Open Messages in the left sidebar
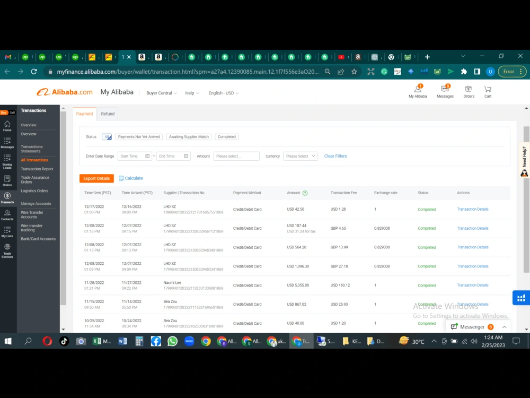Image resolution: width=530 pixels, height=398 pixels. coord(7,142)
